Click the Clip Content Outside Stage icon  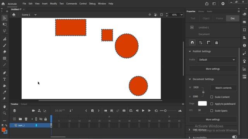tap(161, 15)
